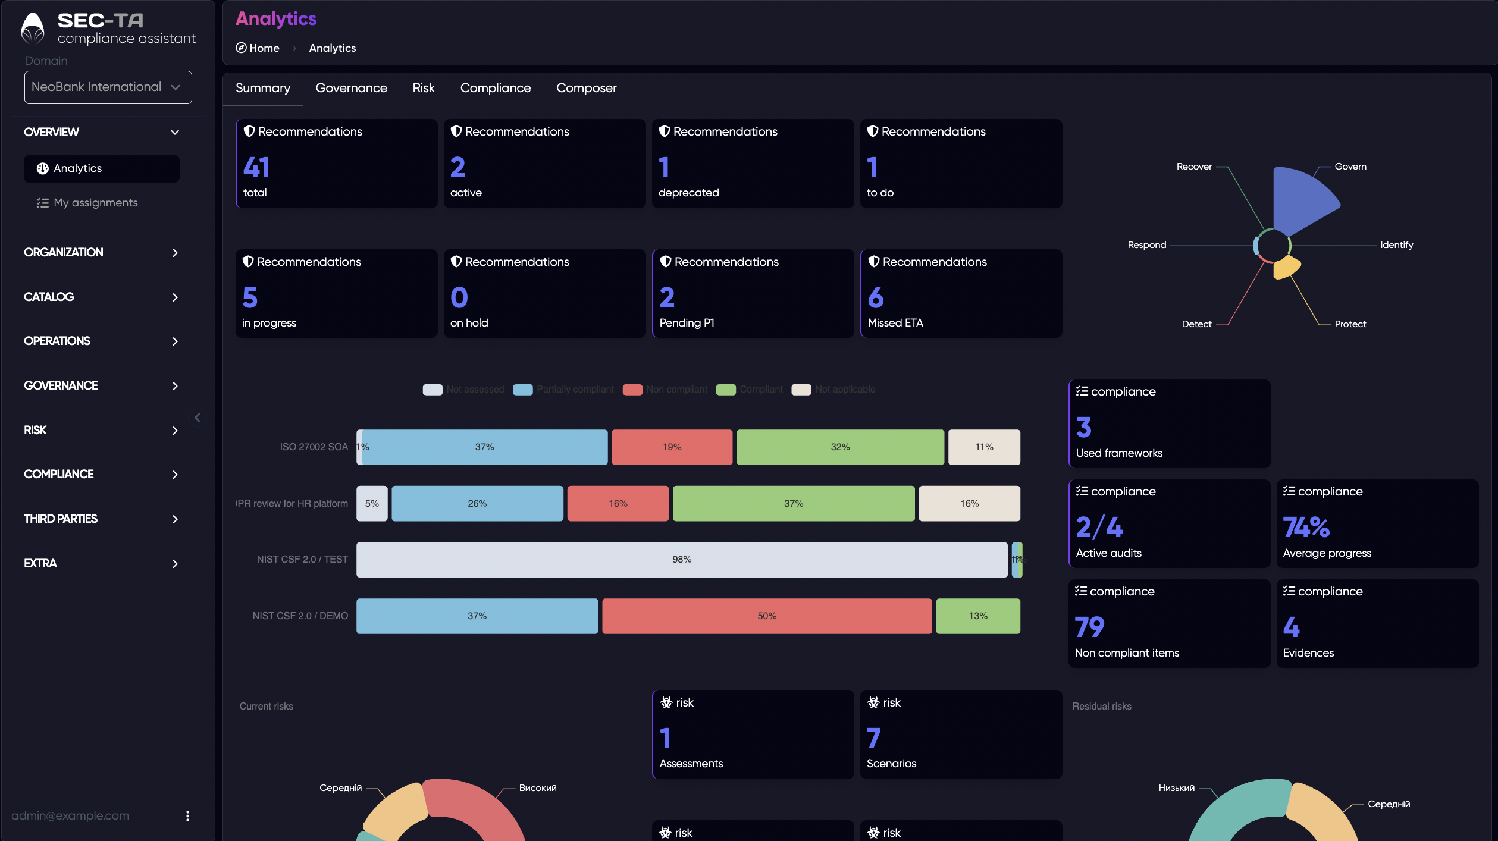Image resolution: width=1498 pixels, height=841 pixels.
Task: Switch to the Composer tab
Action: click(x=586, y=88)
